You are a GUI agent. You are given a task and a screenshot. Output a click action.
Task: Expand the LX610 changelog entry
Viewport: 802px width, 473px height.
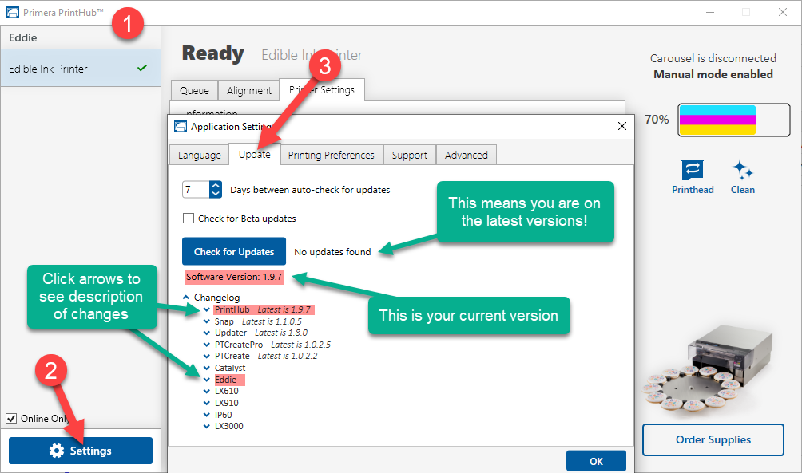click(207, 392)
